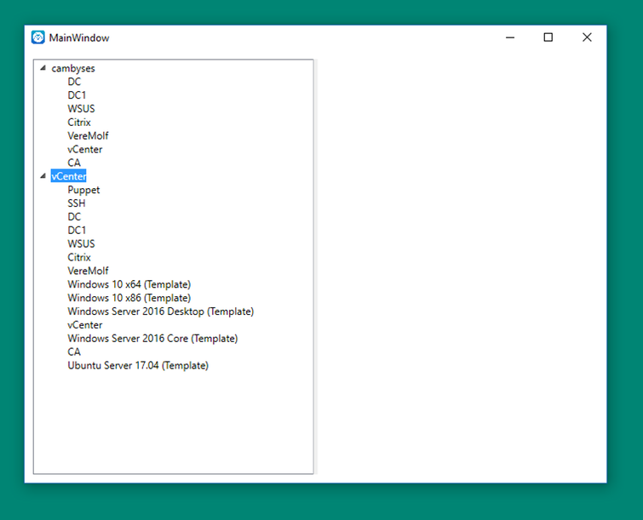Select CA under cambyses
The image size is (643, 520).
click(x=74, y=163)
